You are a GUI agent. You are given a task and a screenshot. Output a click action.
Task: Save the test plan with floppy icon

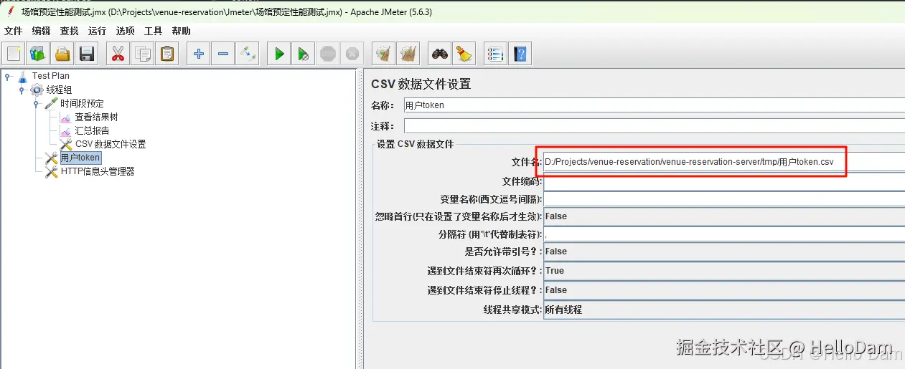(x=87, y=54)
